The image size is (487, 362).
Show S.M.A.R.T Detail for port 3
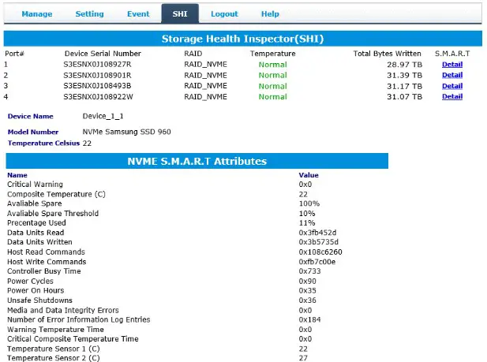[451, 86]
